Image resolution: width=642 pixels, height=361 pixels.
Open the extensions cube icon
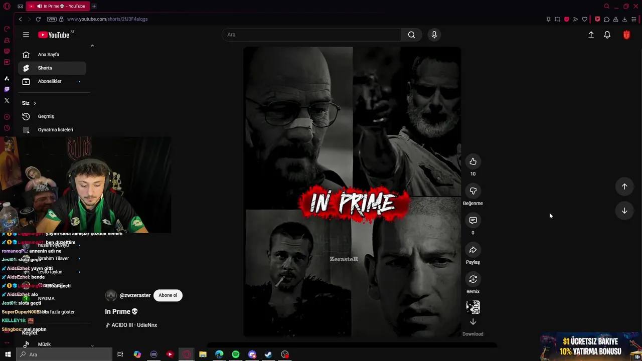tap(606, 19)
